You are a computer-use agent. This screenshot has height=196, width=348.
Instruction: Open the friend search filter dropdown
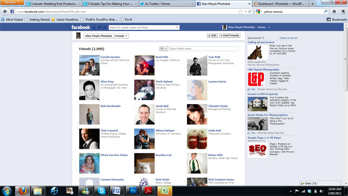click(164, 49)
